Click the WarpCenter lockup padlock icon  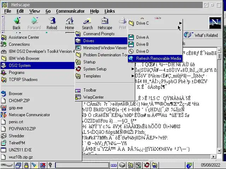click(x=26, y=165)
